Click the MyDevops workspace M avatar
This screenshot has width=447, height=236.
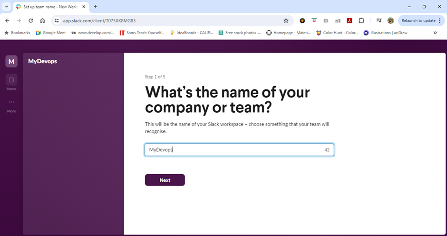point(11,61)
